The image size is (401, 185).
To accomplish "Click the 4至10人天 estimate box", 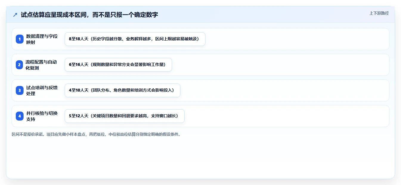I will click(123, 90).
